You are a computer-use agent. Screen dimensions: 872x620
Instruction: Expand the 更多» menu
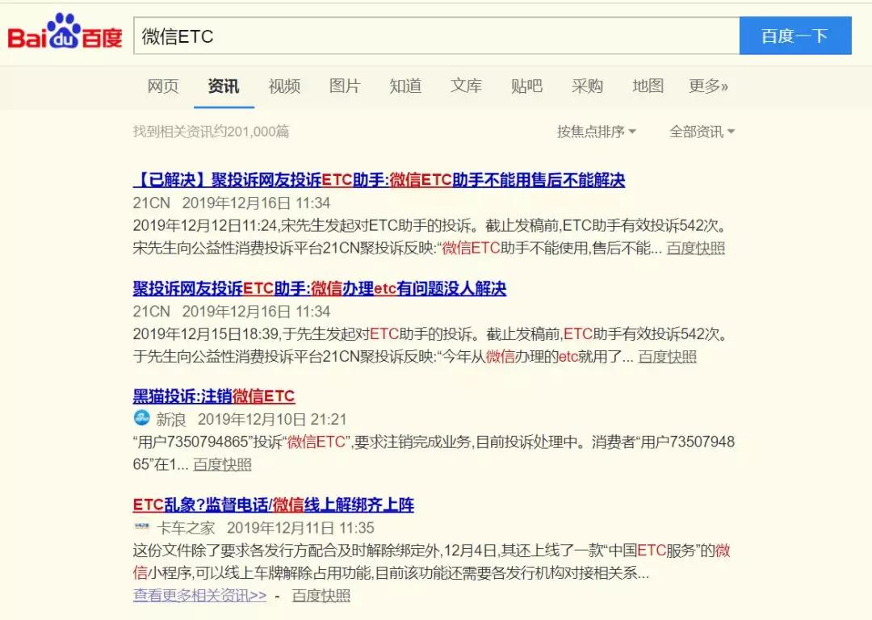pyautogui.click(x=708, y=86)
